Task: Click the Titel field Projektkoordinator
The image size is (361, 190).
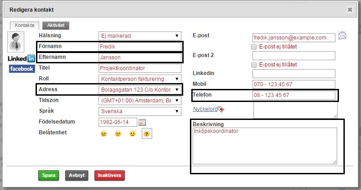Action: 140,68
